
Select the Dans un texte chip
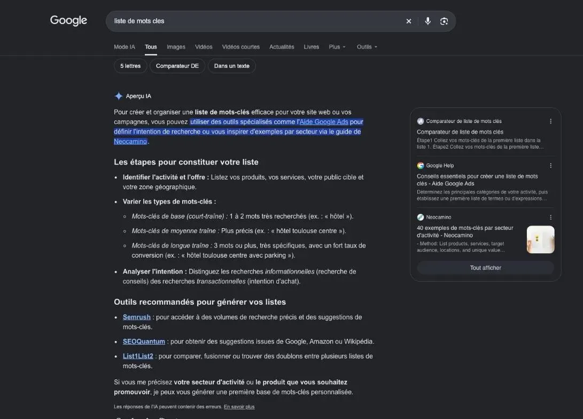(x=231, y=66)
